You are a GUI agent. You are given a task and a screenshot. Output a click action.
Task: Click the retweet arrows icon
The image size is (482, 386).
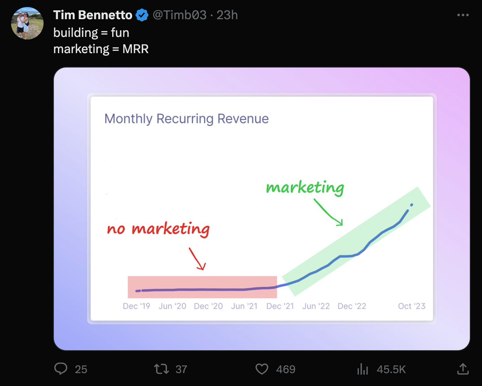tap(161, 369)
